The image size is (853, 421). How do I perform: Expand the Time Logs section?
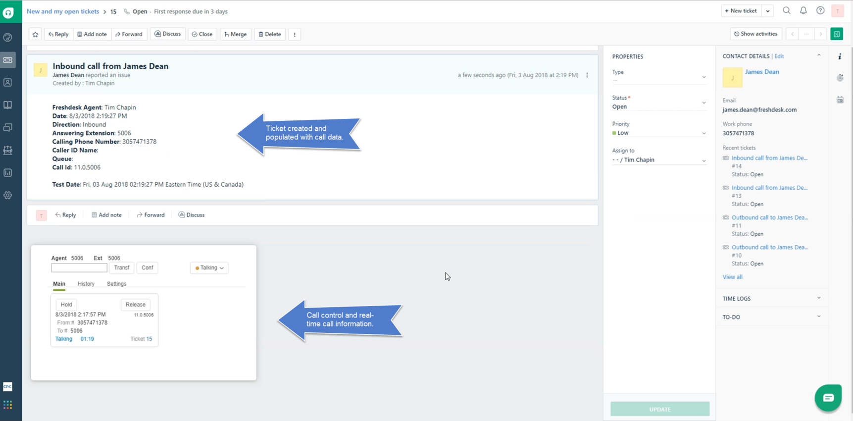coord(771,299)
